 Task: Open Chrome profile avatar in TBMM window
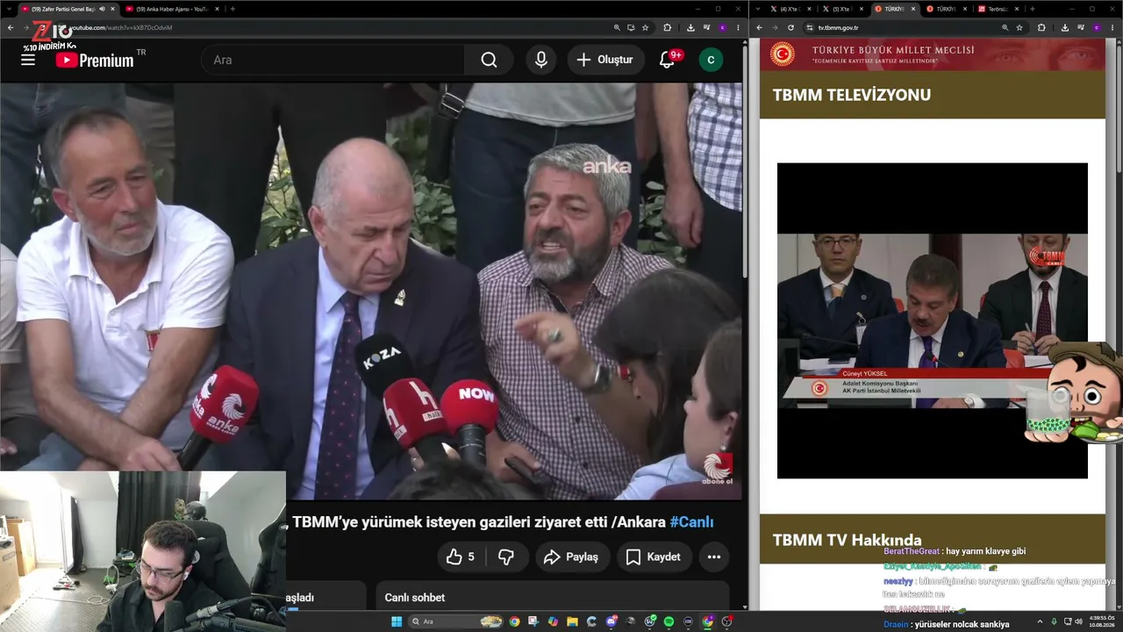pyautogui.click(x=1097, y=28)
